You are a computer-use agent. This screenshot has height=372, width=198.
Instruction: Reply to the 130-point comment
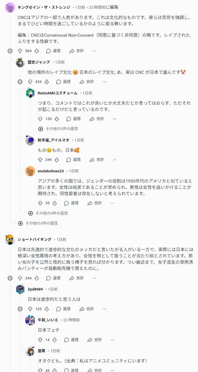[73, 119]
